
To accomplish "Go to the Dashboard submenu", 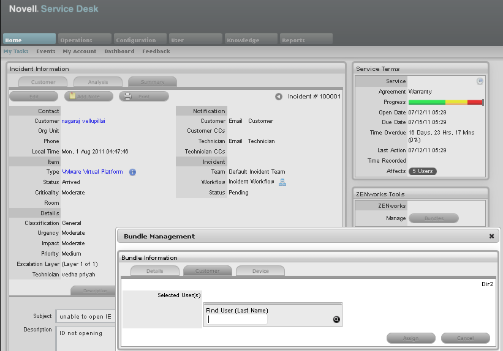I will pos(119,51).
